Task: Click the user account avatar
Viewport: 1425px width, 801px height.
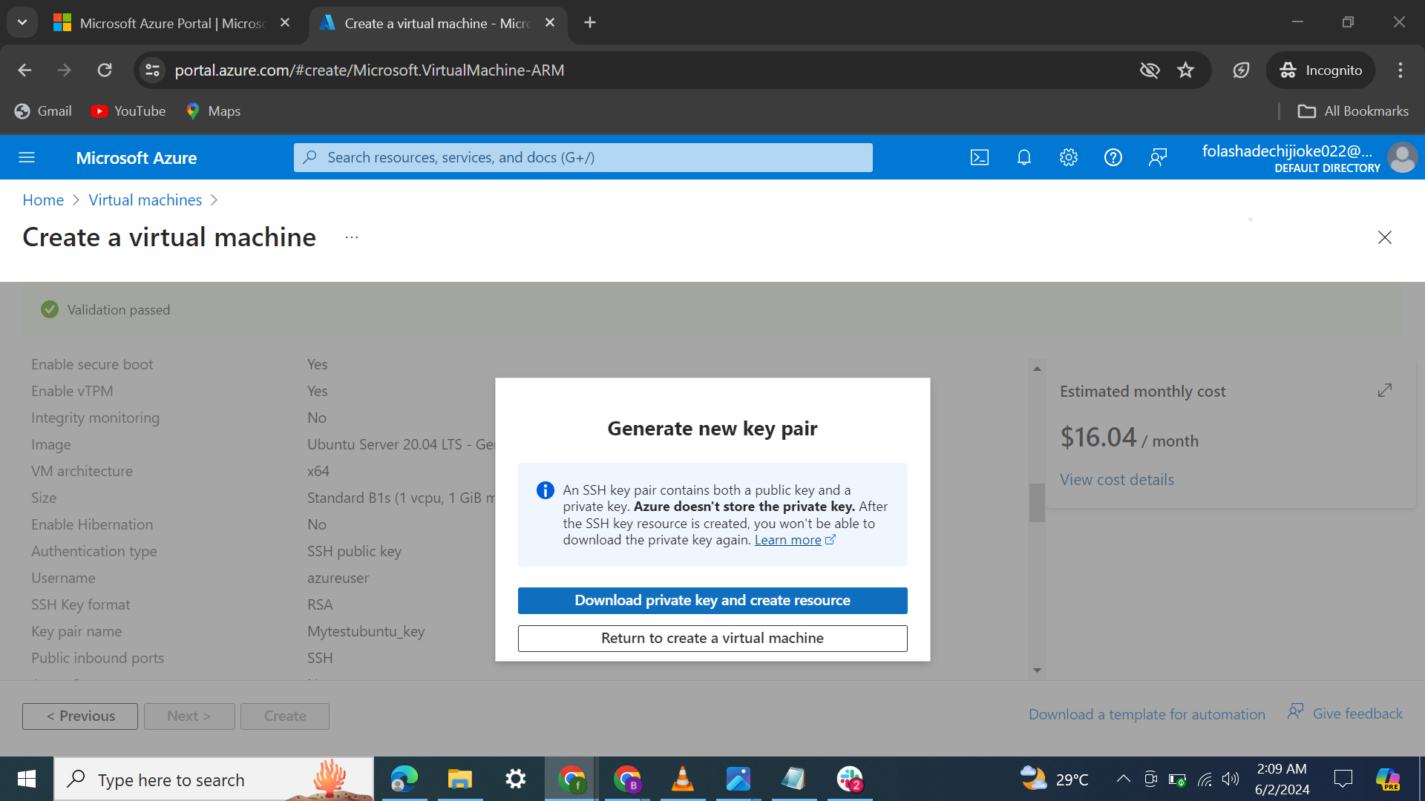Action: (1402, 157)
